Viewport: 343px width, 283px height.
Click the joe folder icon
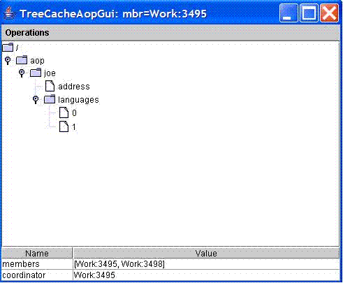tap(36, 73)
